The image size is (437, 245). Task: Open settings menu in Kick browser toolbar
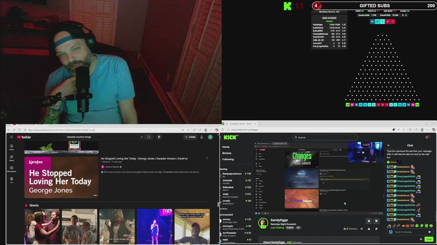[x=427, y=130]
